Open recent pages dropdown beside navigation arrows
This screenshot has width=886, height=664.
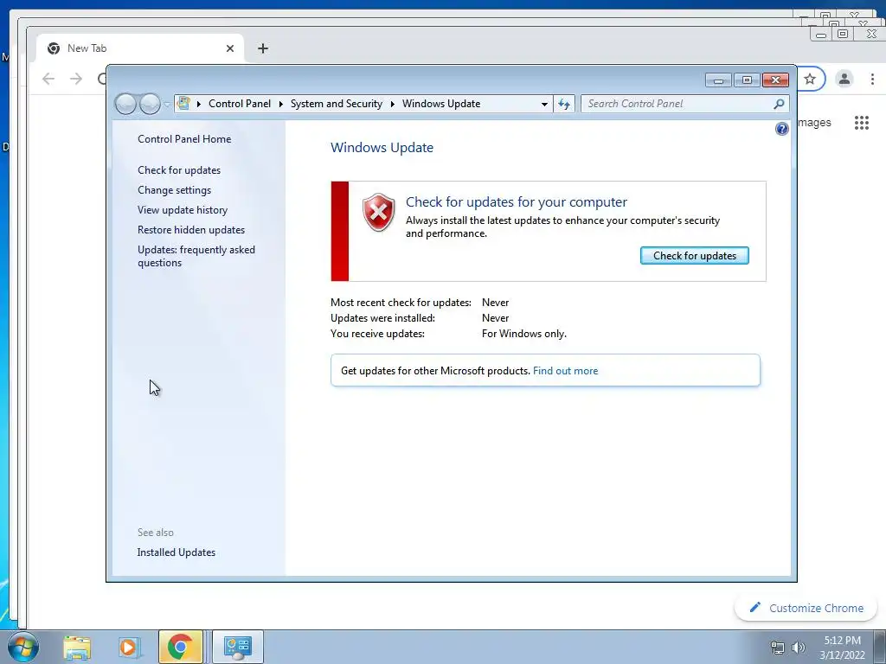167,105
